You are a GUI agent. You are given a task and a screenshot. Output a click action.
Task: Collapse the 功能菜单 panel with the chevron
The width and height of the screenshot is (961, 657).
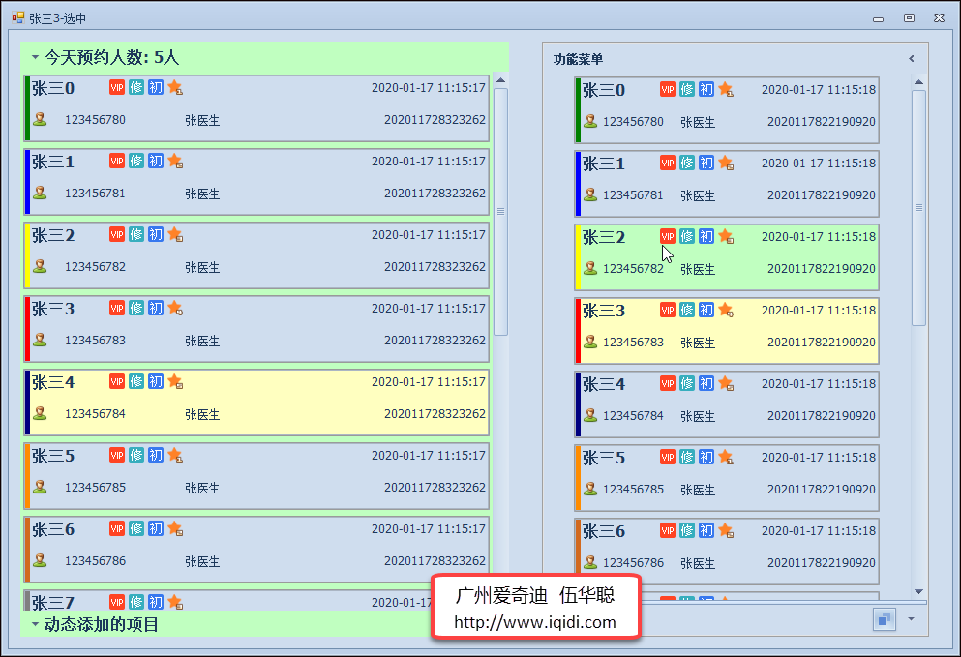[x=912, y=59]
